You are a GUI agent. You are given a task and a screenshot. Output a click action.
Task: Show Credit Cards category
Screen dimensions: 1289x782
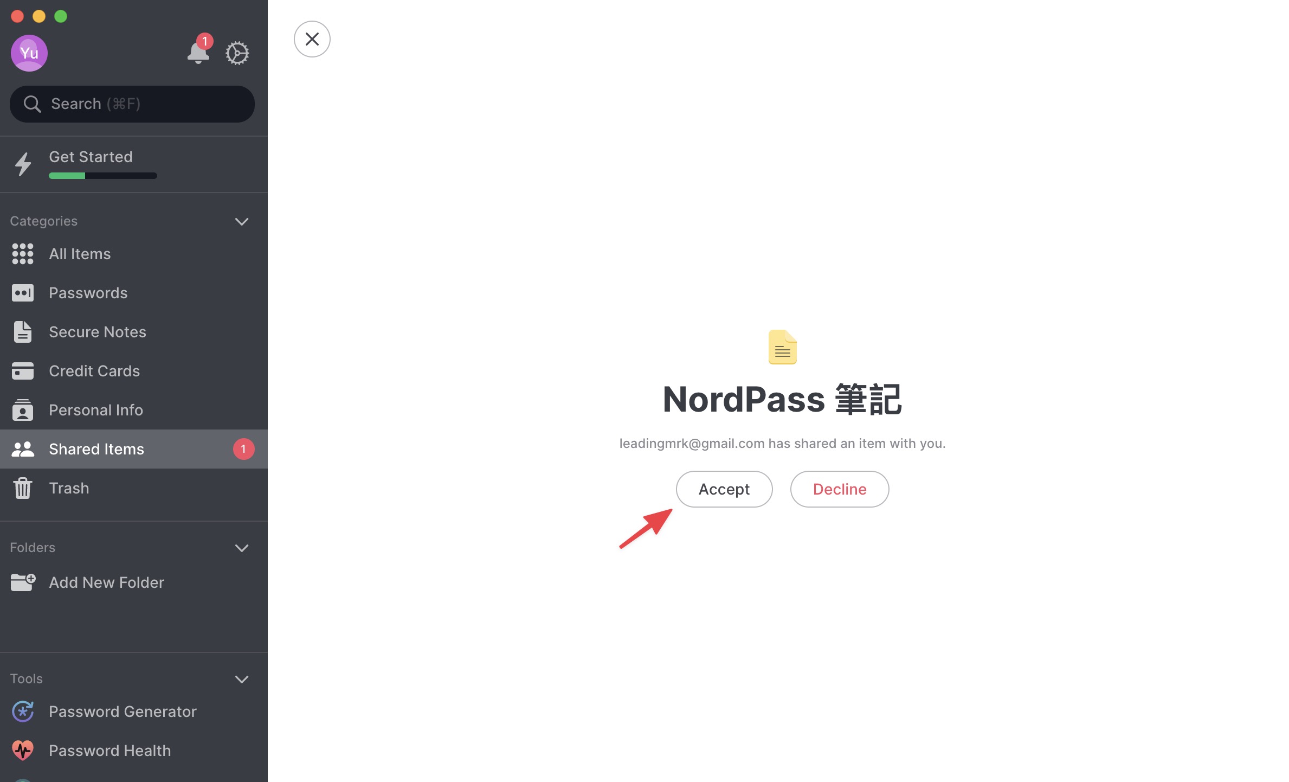coord(134,371)
